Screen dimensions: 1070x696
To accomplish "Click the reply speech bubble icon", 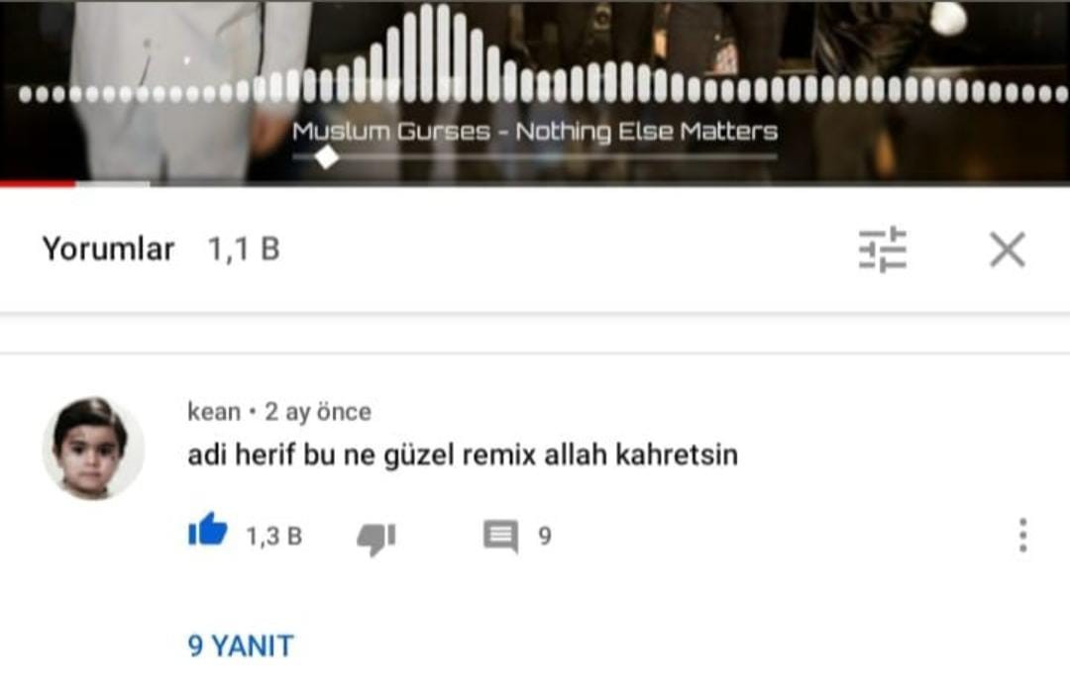I will tap(501, 537).
